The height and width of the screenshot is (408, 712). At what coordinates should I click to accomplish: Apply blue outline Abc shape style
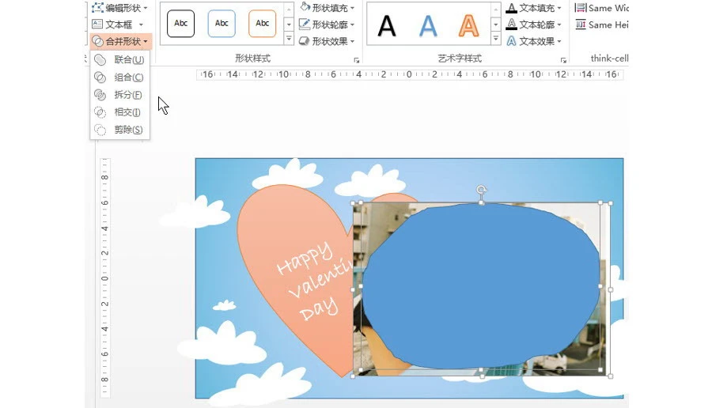pos(222,24)
